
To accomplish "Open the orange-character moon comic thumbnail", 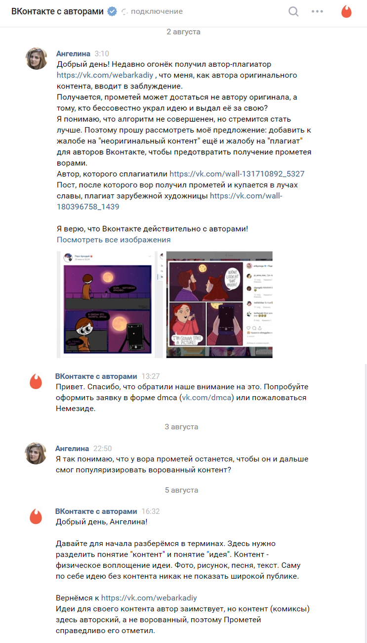I will pyautogui.click(x=110, y=305).
